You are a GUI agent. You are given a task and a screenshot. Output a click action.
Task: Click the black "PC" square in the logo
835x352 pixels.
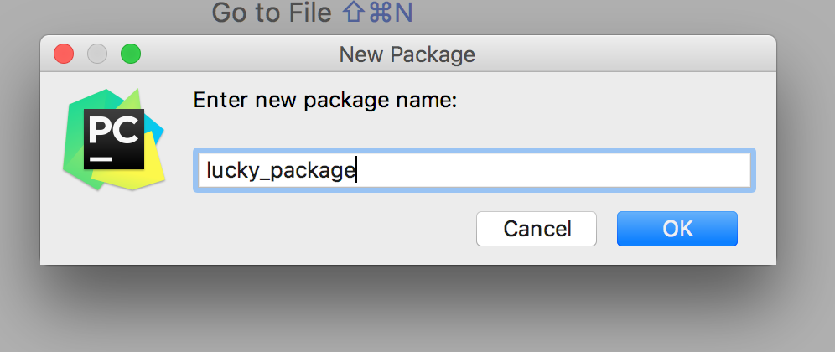click(114, 137)
